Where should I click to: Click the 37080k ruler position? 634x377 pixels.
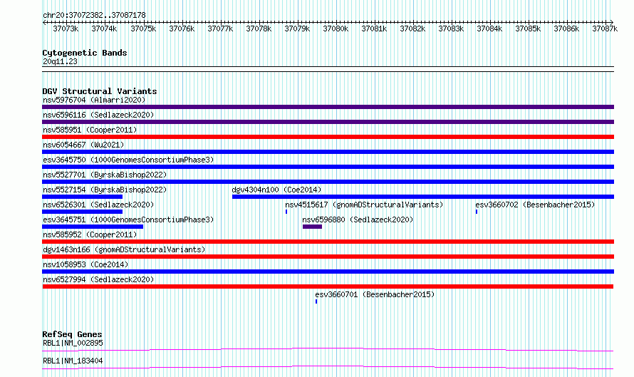pyautogui.click(x=336, y=29)
